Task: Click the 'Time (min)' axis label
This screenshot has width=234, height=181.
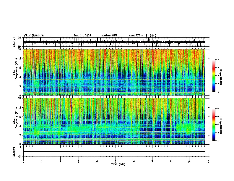Action: [118, 164]
